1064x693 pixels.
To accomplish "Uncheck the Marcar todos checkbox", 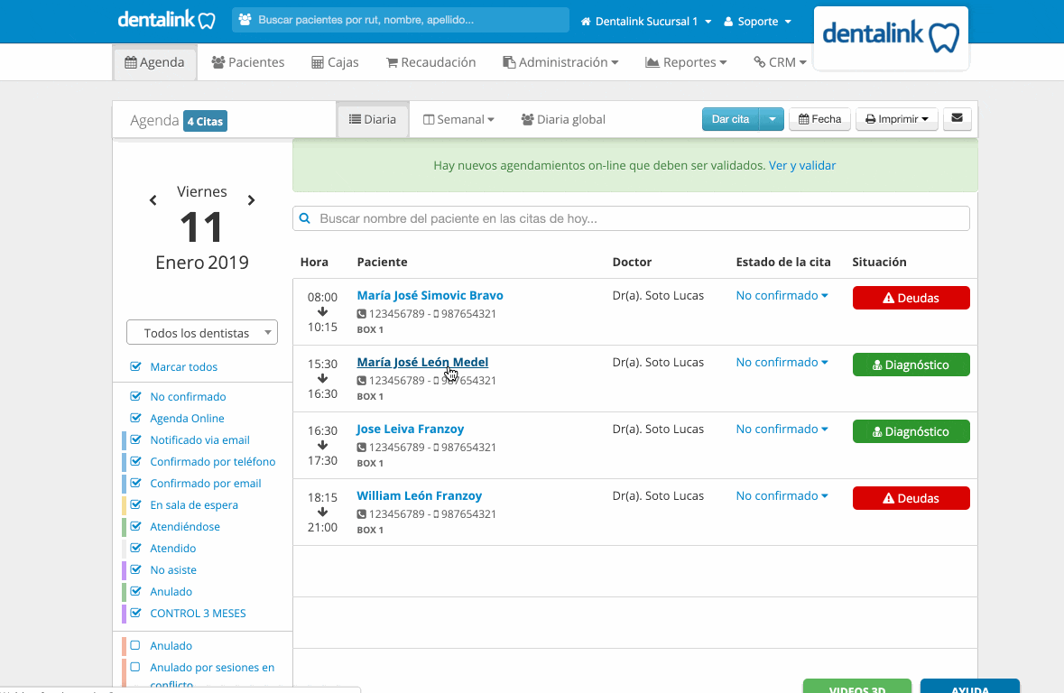I will click(135, 366).
